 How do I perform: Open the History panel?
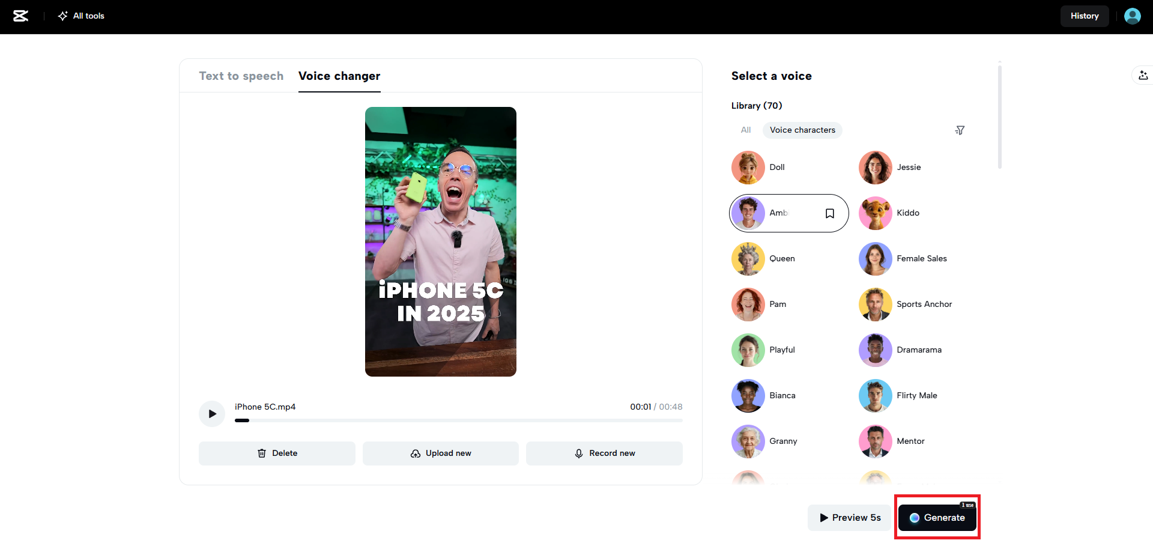coord(1085,16)
